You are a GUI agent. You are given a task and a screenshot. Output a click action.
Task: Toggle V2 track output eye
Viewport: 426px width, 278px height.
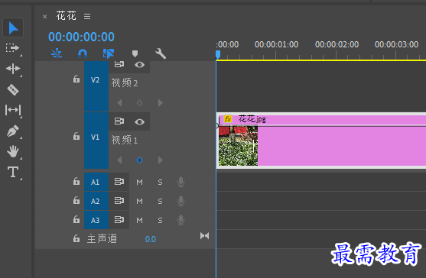pos(139,65)
